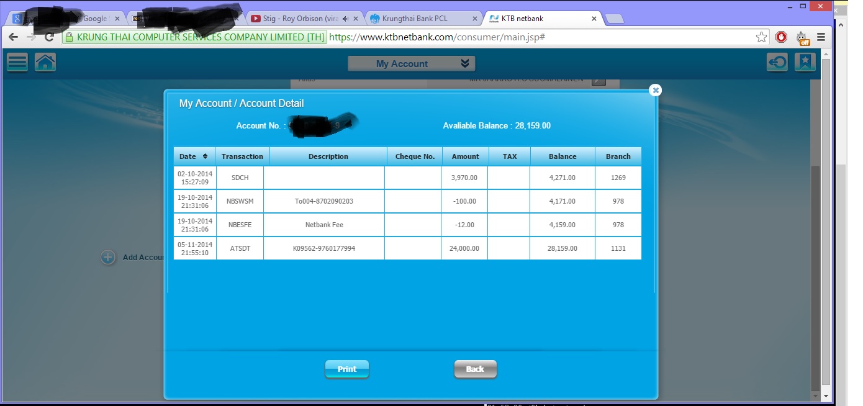Go forward in browser history

pos(31,37)
